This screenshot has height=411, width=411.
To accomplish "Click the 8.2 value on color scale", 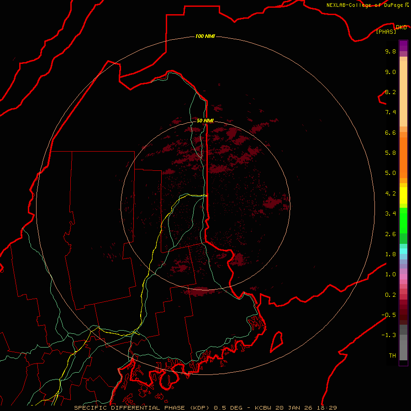I will tap(390, 92).
